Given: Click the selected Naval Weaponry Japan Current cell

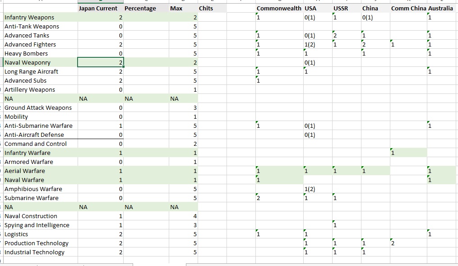Looking at the screenshot, I should coord(100,62).
